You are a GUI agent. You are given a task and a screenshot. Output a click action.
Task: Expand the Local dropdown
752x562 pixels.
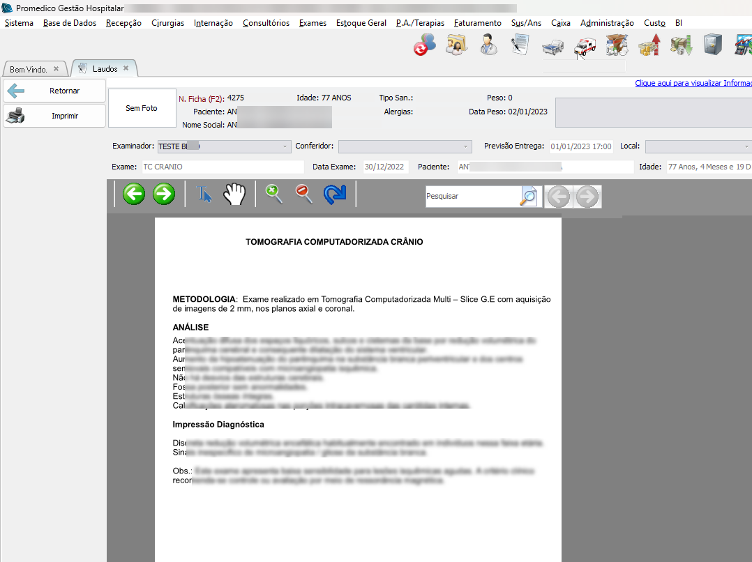[x=746, y=147]
